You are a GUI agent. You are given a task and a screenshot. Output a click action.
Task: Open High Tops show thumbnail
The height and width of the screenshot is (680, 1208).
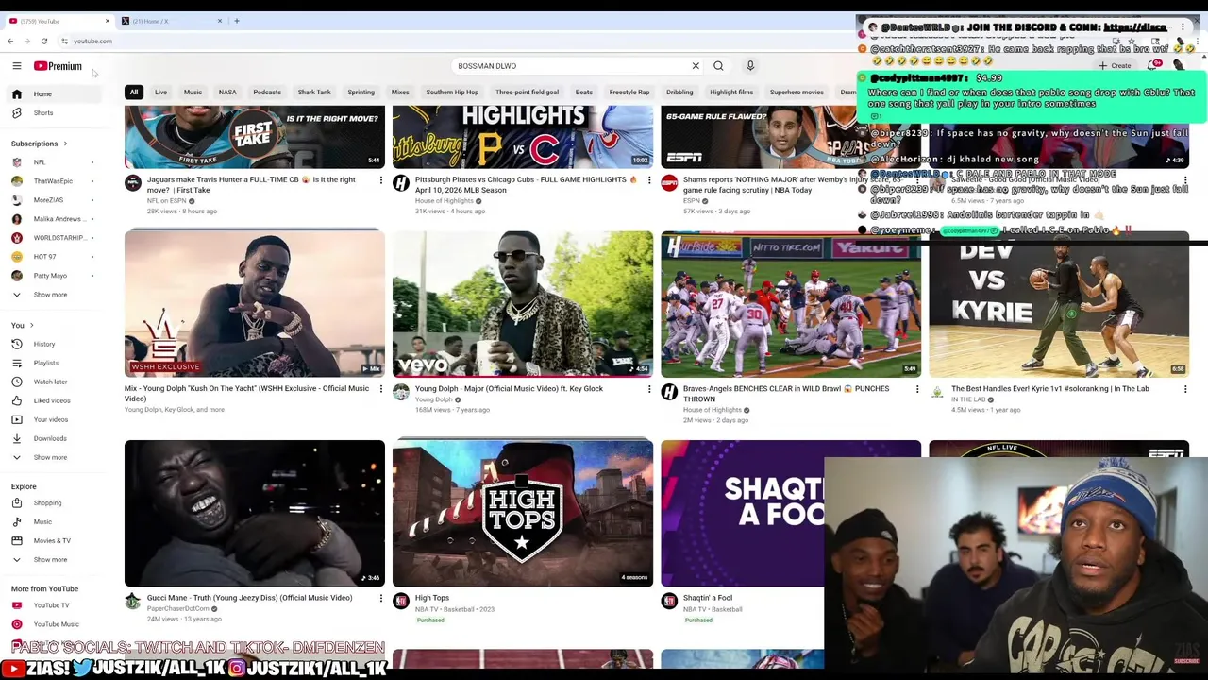pyautogui.click(x=523, y=513)
